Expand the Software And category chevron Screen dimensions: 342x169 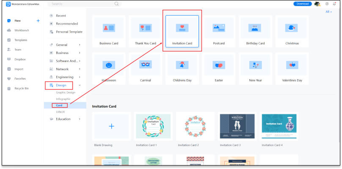point(80,61)
